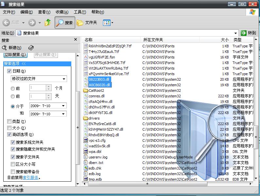Open the 文件夹 (Folders) pane button
The image size is (260, 196).
coord(87,23)
